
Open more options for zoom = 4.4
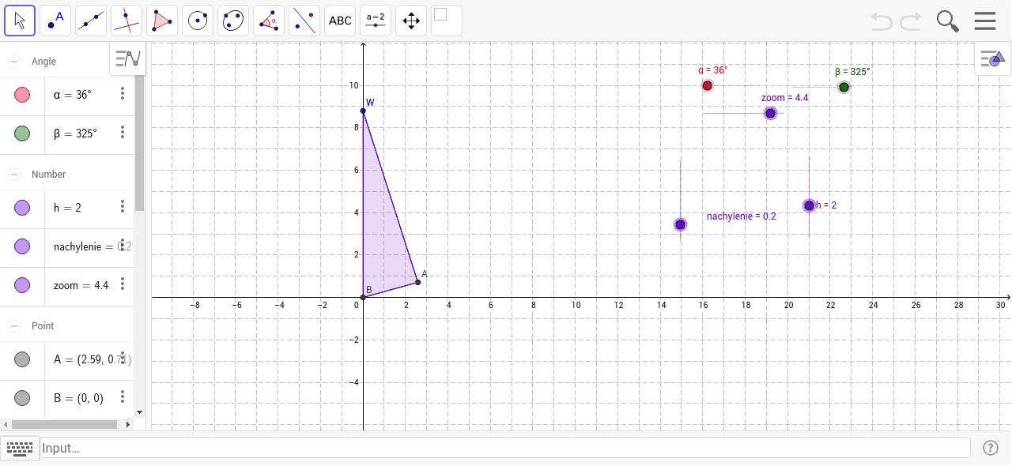[123, 284]
